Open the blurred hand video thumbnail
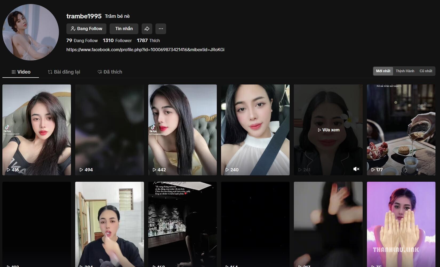 [x=328, y=224]
